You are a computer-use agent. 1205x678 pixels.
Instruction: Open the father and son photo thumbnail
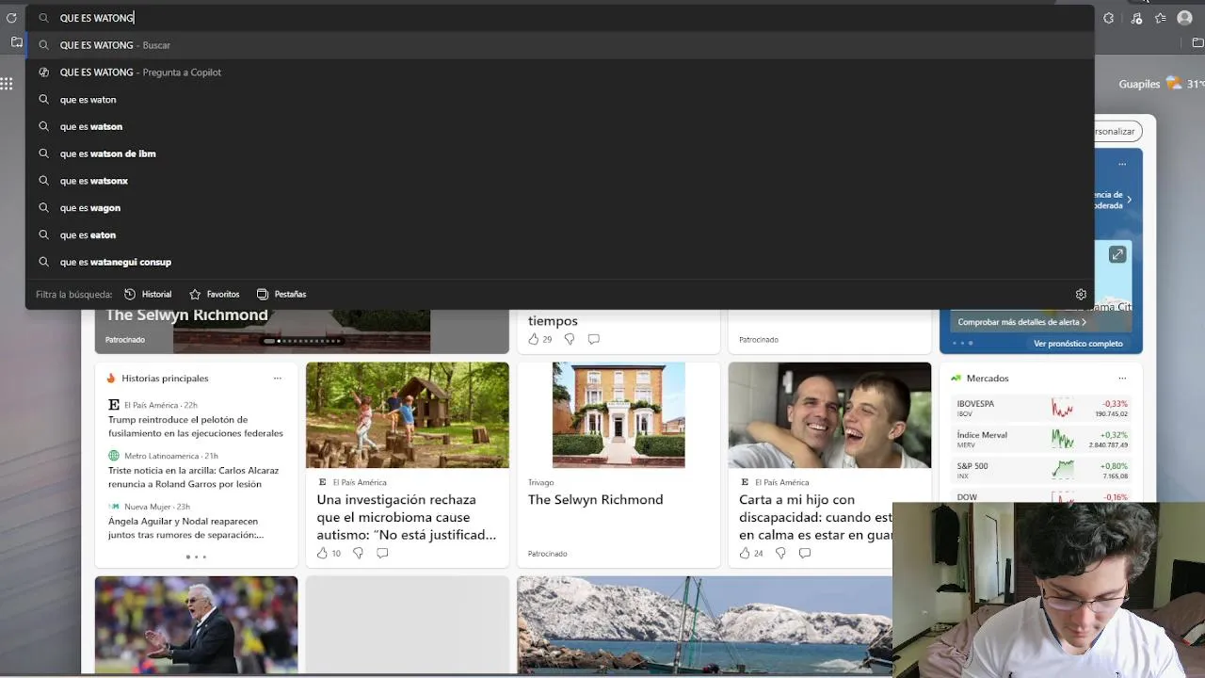click(829, 415)
